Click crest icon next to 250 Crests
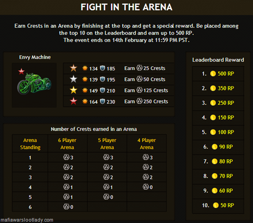 point(139,101)
